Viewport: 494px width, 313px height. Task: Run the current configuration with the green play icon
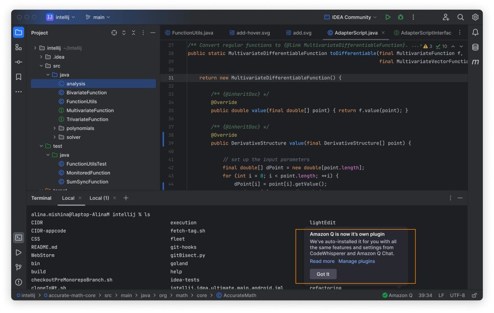coord(388,17)
